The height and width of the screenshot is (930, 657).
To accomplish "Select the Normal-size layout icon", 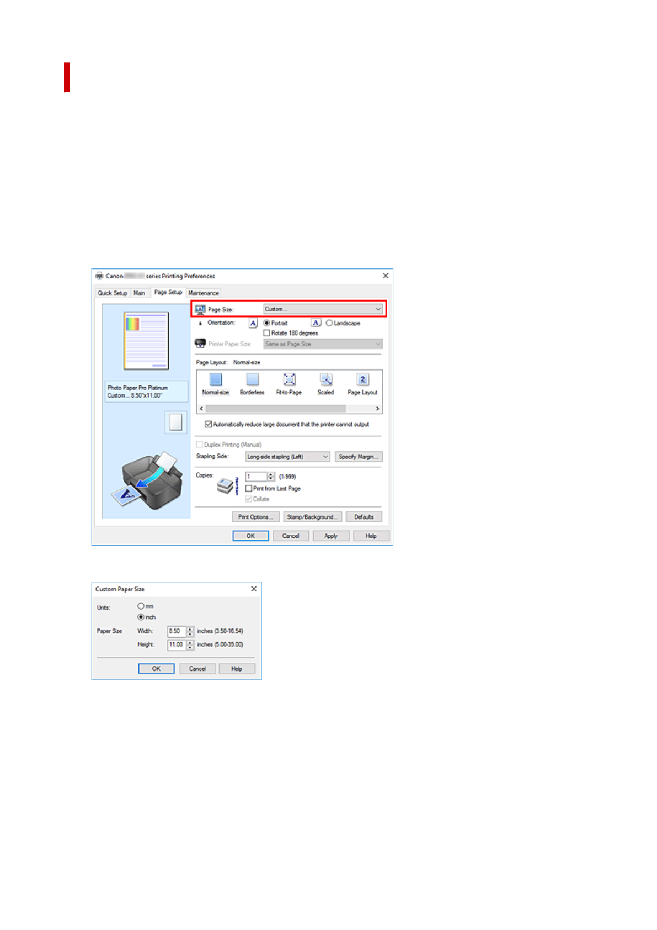I will coord(216,379).
